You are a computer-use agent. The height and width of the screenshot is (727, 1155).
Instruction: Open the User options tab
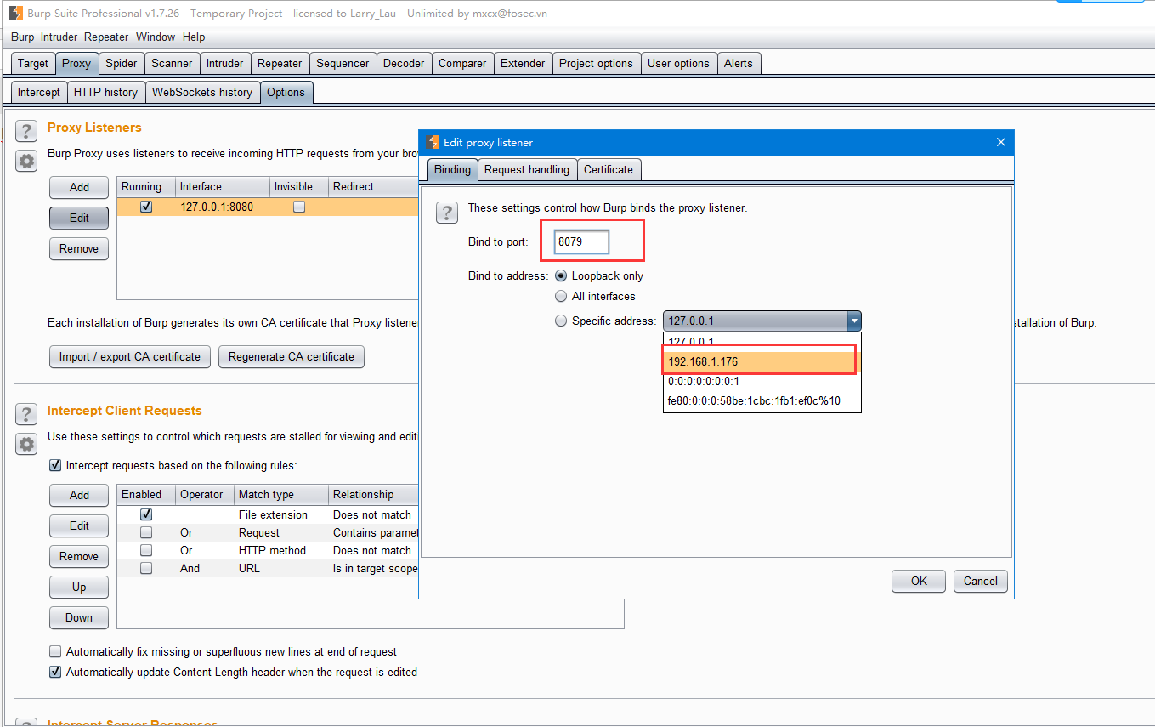point(678,63)
